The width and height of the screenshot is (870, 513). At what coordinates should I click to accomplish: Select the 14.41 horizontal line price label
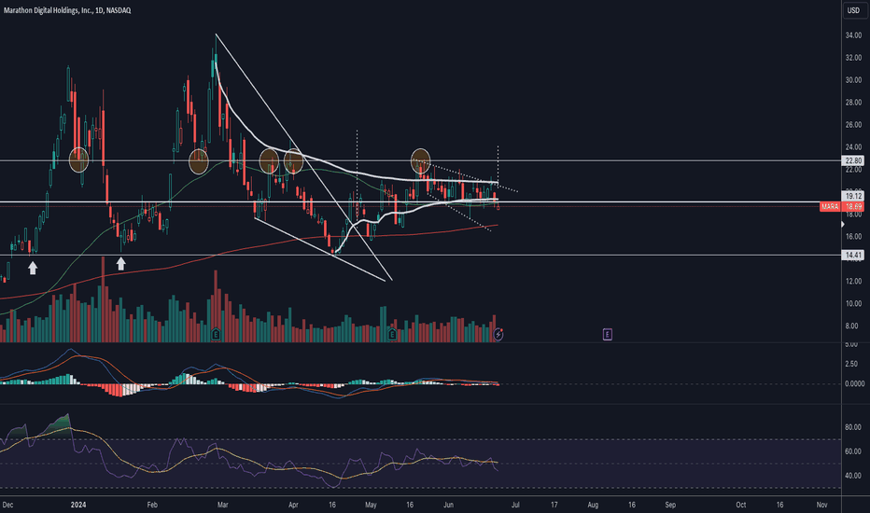point(853,256)
